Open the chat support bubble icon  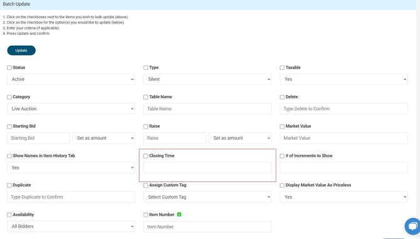(x=412, y=226)
